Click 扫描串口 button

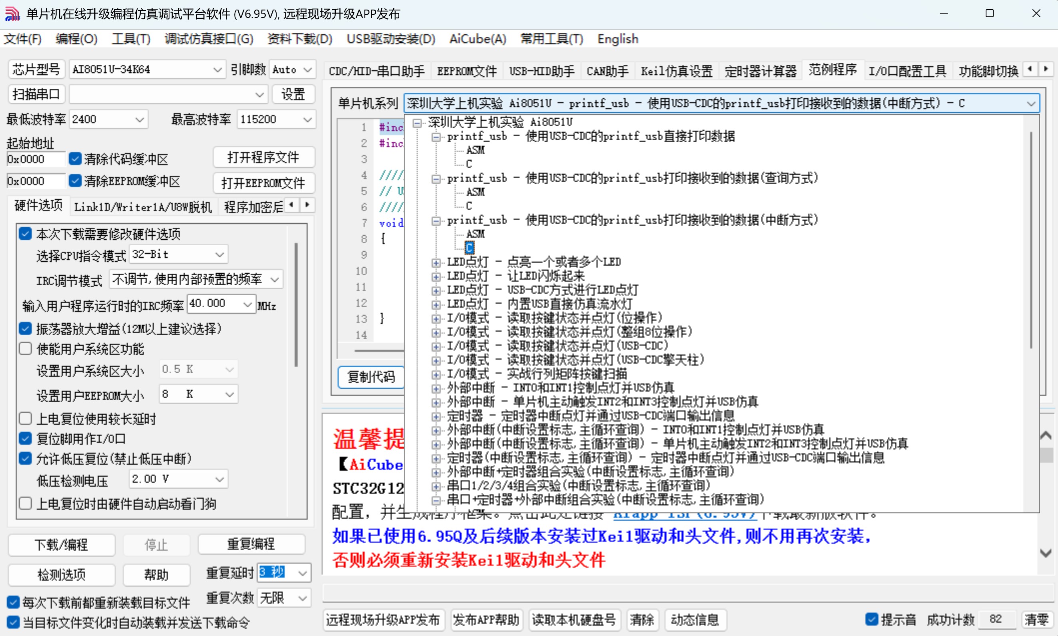(x=36, y=94)
